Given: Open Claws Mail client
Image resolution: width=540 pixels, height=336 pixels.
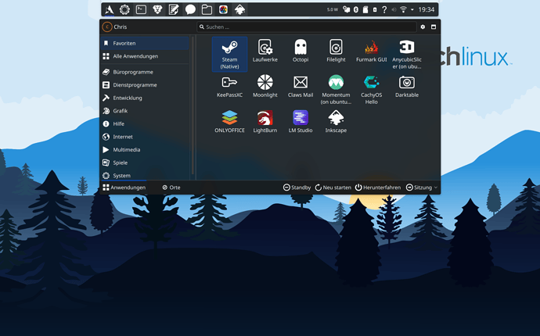Looking at the screenshot, I should click(x=301, y=86).
